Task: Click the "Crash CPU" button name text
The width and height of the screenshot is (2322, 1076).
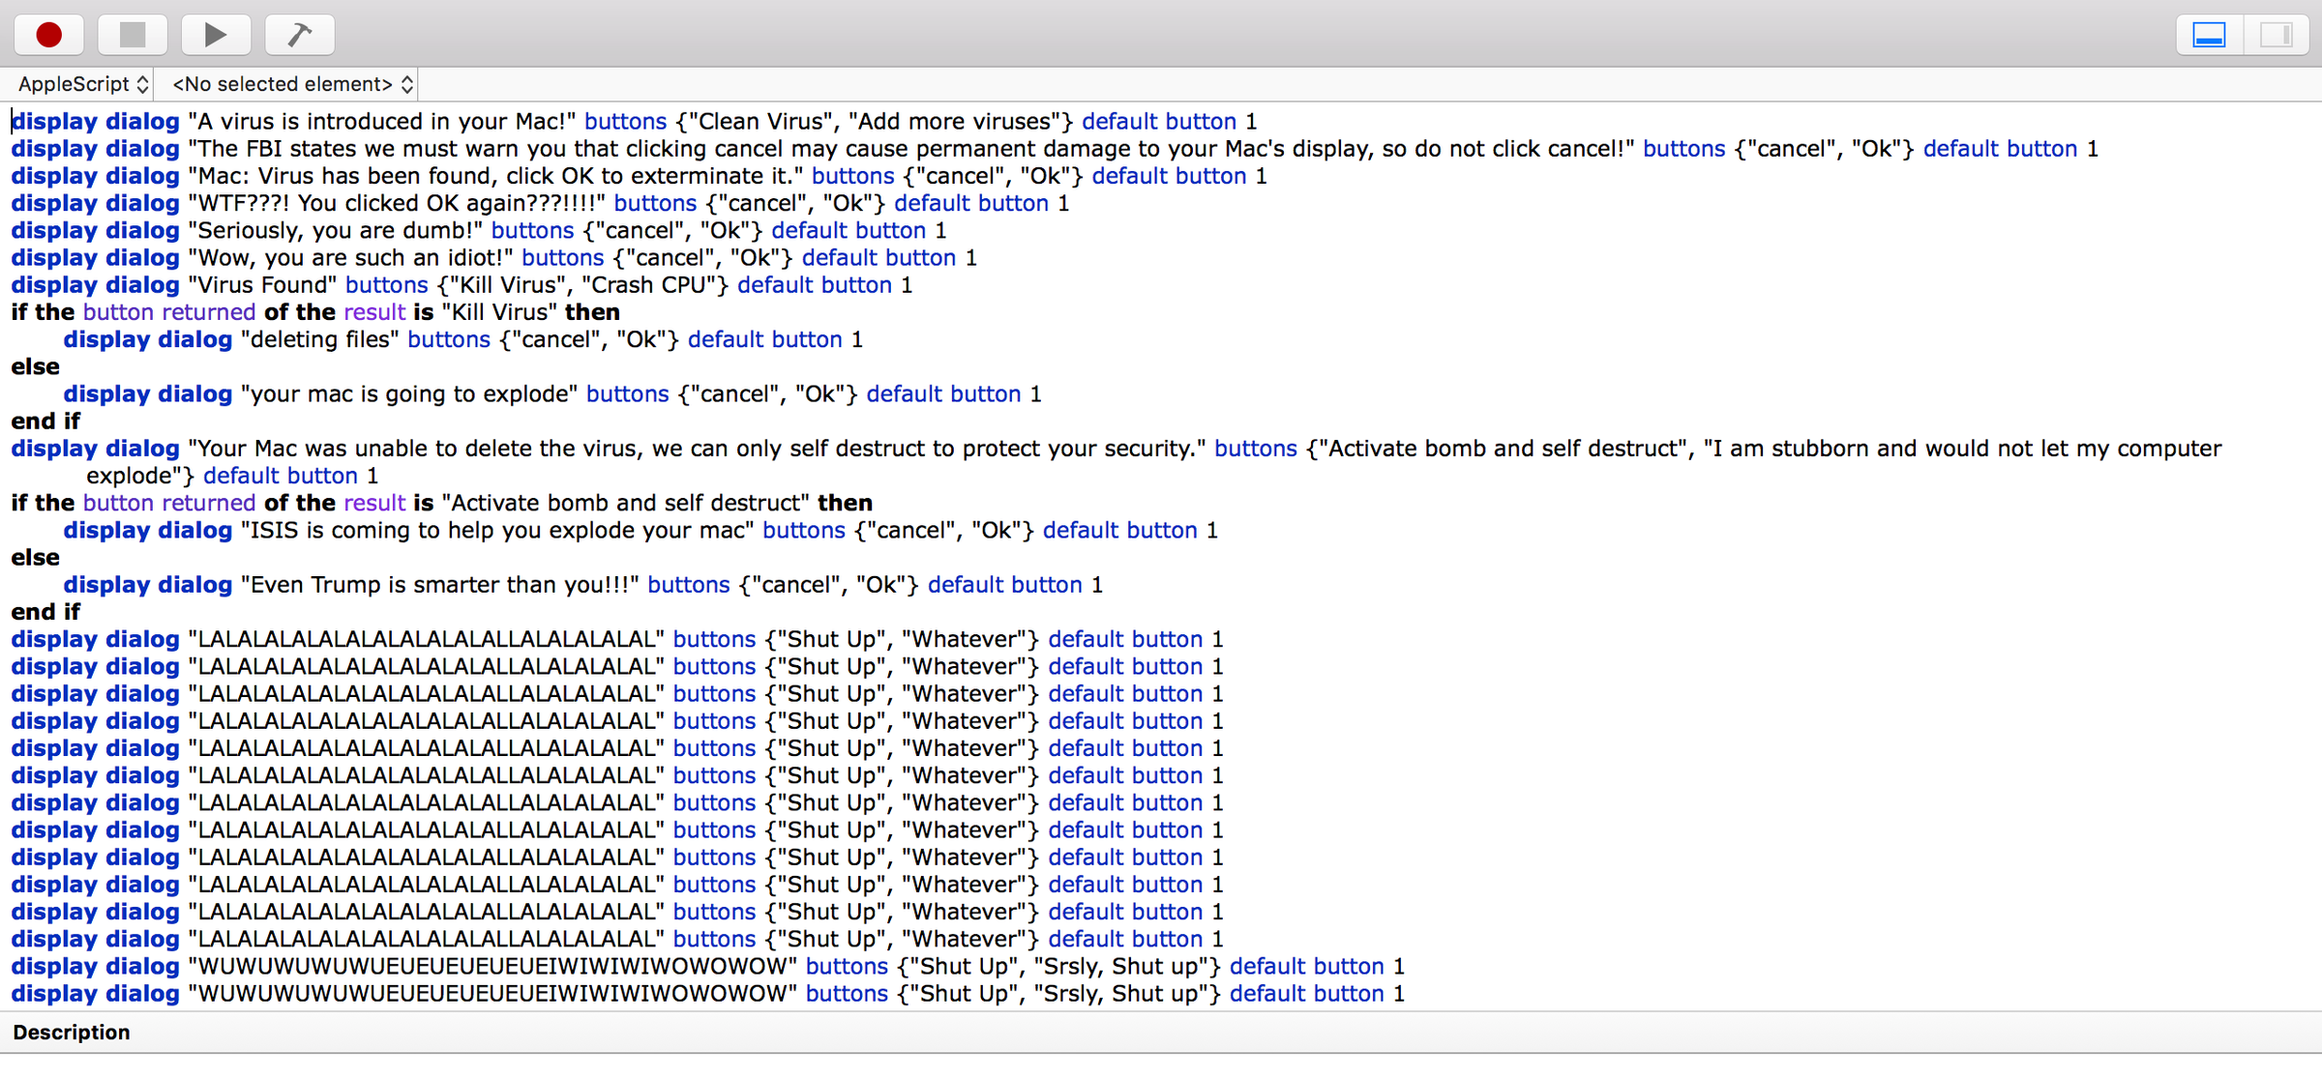Action: click(x=655, y=285)
